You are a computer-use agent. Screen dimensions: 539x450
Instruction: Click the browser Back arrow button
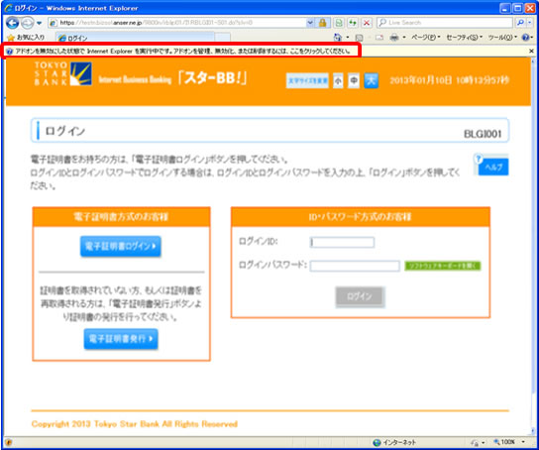point(12,23)
